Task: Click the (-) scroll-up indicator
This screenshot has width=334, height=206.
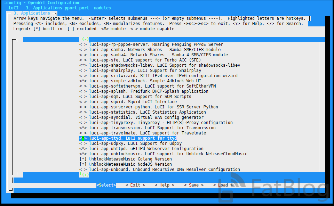Action: click(85, 39)
